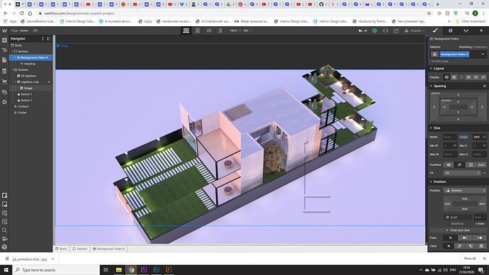Image resolution: width=489 pixels, height=275 pixels.
Task: Set display to Block
Action: (446, 77)
